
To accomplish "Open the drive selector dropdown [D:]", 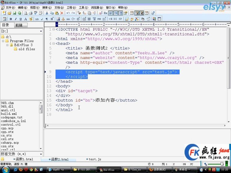I will click(x=41, y=31).
